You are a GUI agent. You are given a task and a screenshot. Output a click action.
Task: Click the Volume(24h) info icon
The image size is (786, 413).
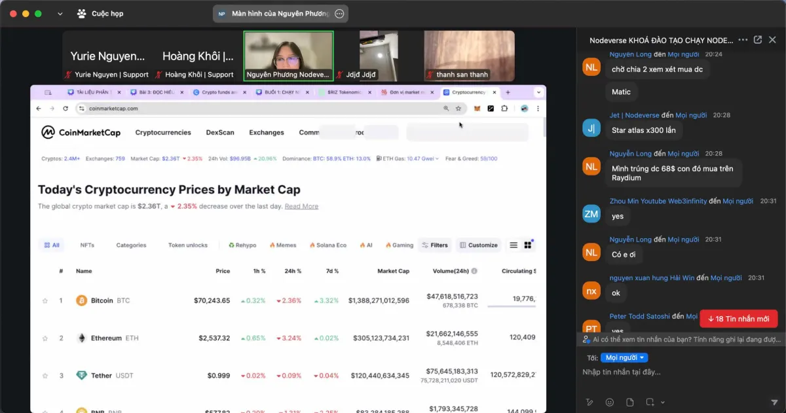(474, 271)
